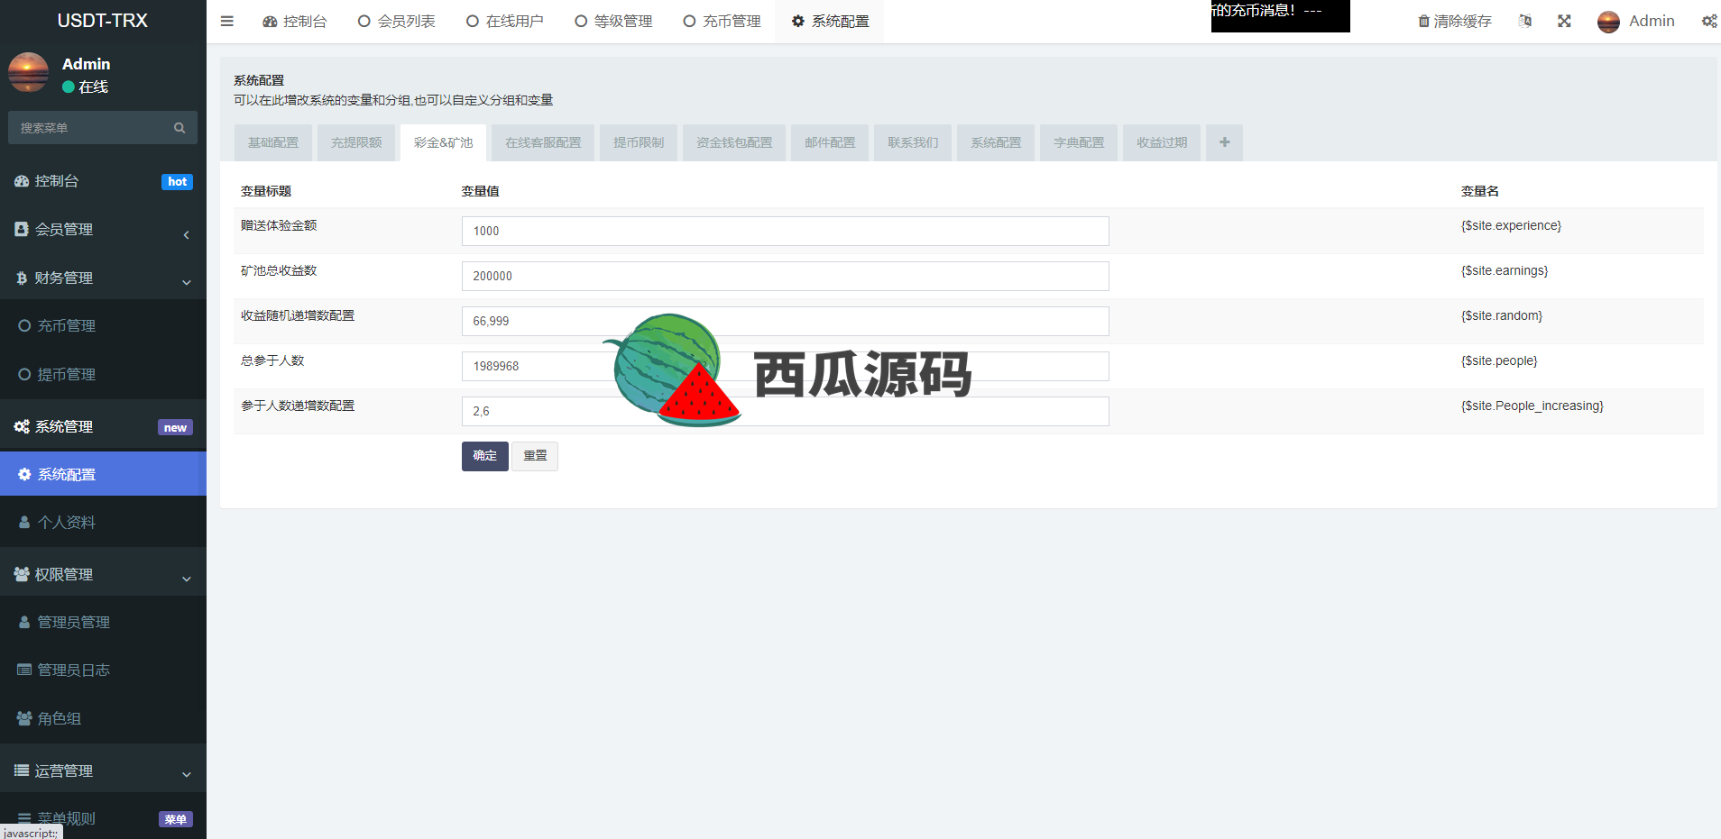Select the 系统配置 top navigation tab
Viewport: 1721px width, 839px height.
tap(830, 21)
